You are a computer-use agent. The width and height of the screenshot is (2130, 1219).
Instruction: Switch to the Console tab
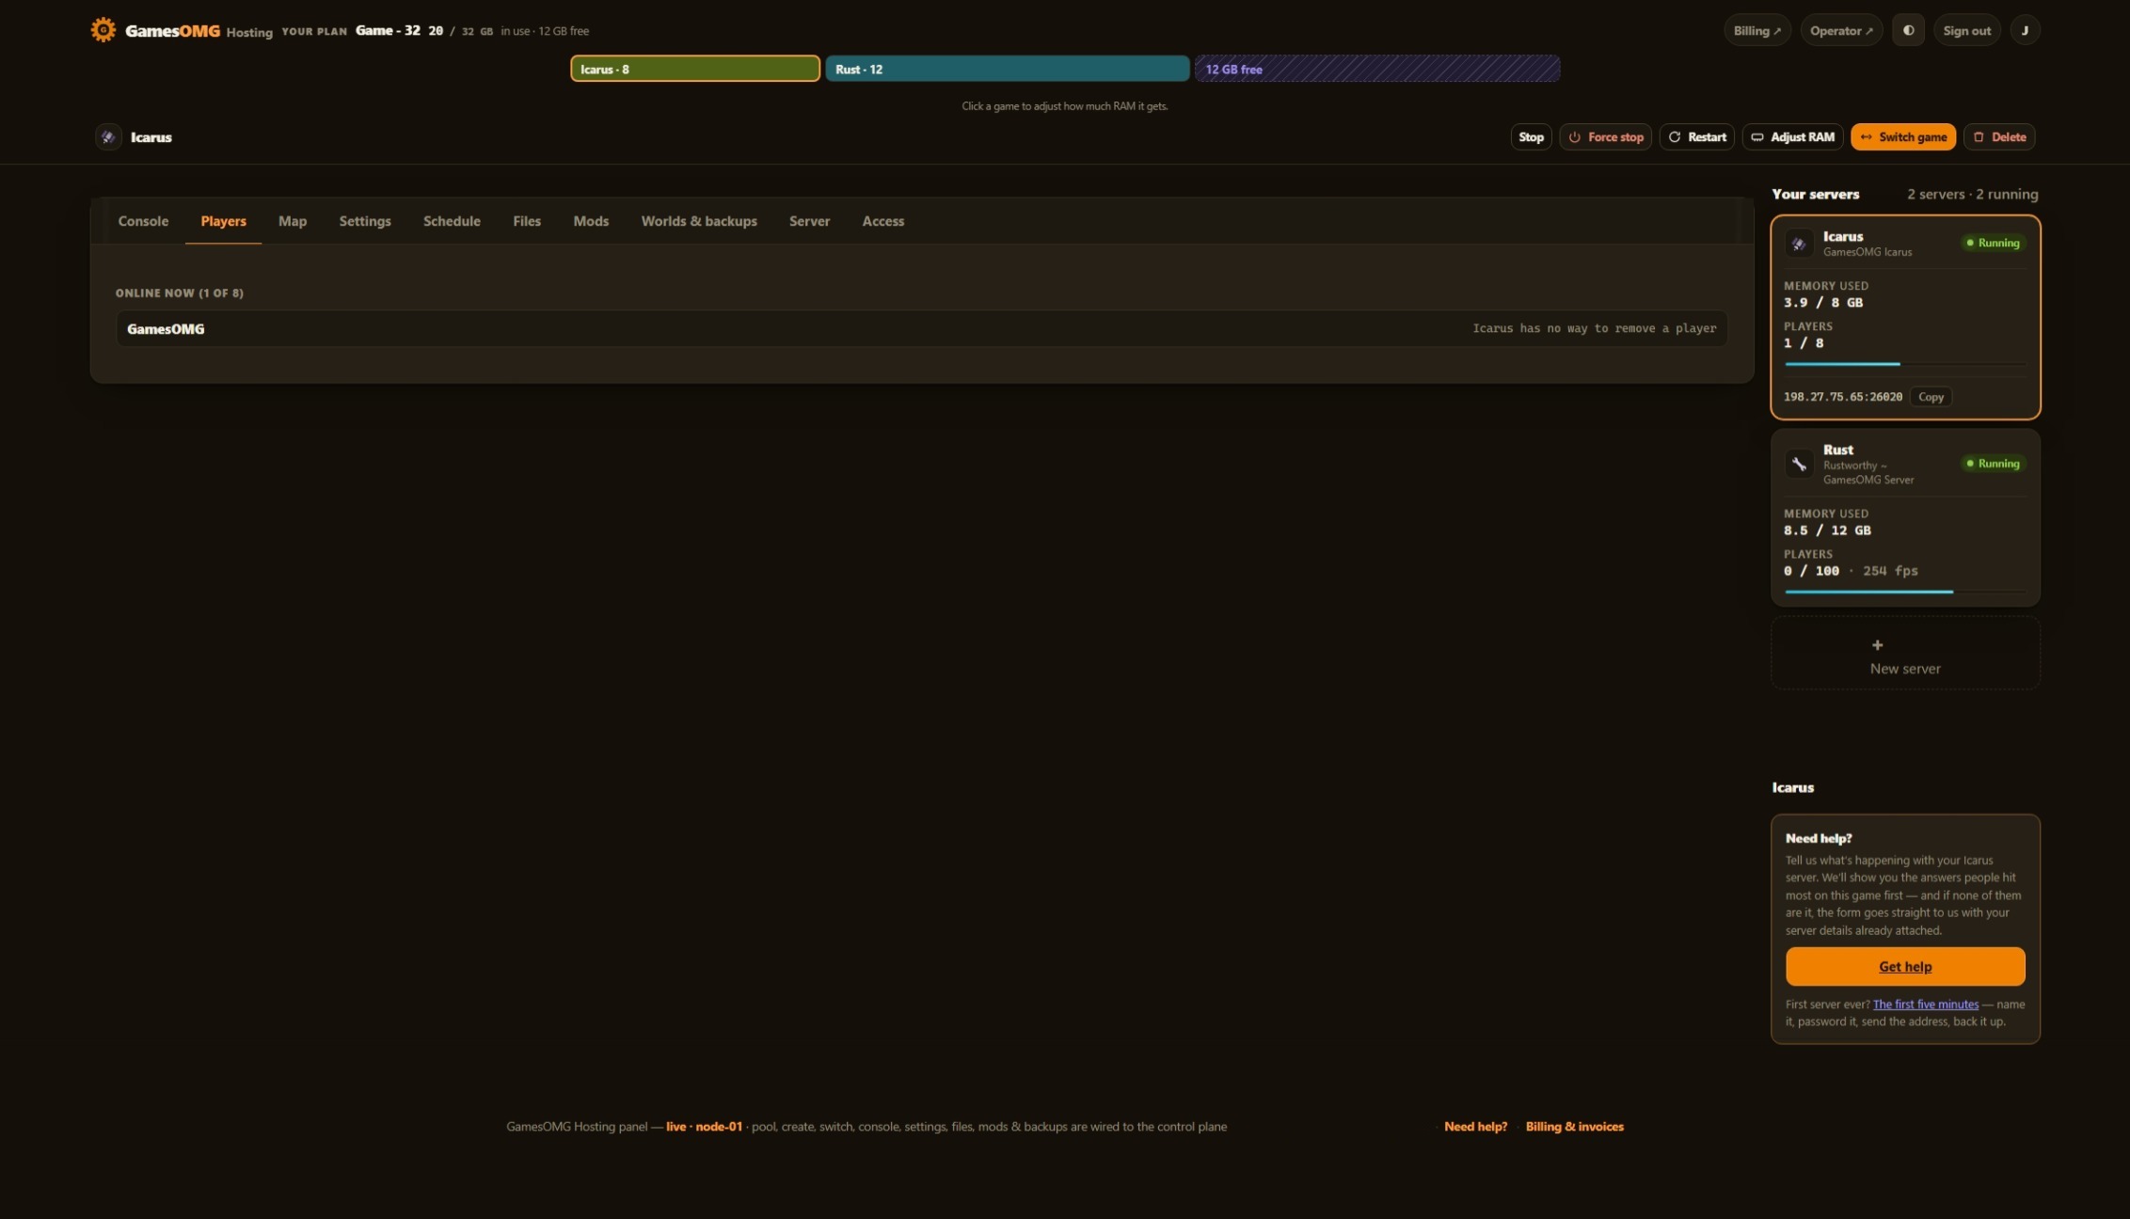[x=143, y=221]
